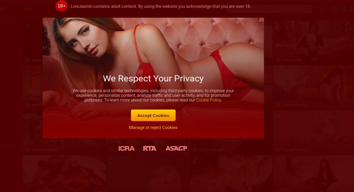The width and height of the screenshot is (354, 192).
Task: Select the medium grid view icon
Action: [x=344, y=9]
